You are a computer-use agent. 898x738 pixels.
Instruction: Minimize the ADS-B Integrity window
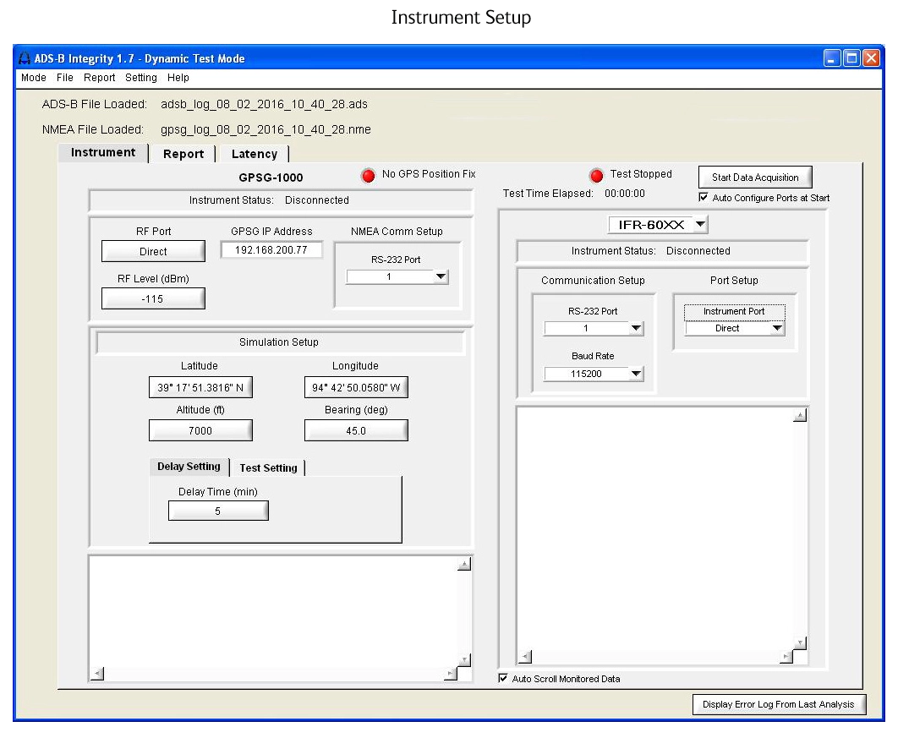click(x=832, y=58)
